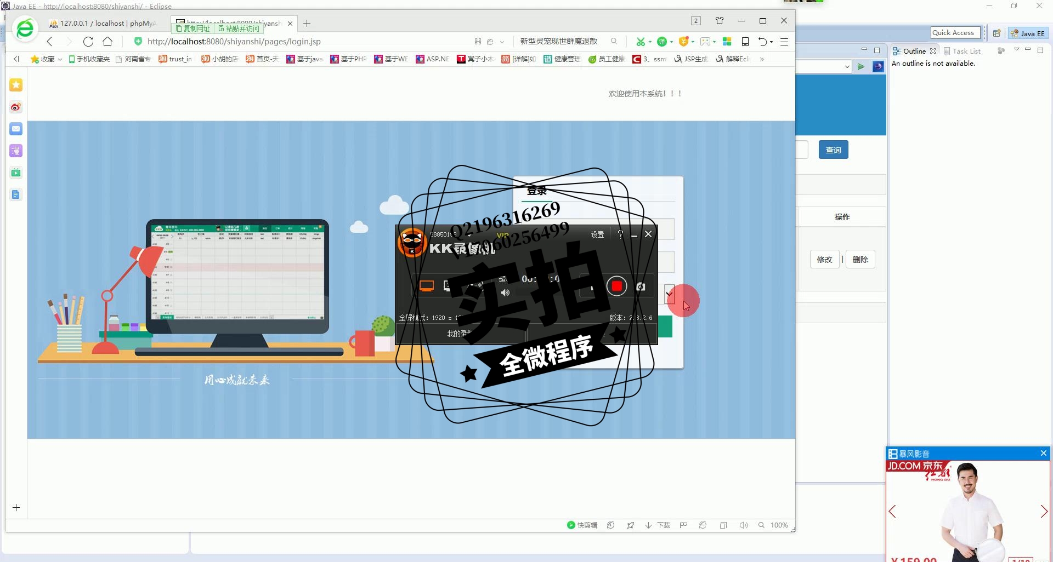The image size is (1053, 562).
Task: Go to the browser home page
Action: pos(107,42)
